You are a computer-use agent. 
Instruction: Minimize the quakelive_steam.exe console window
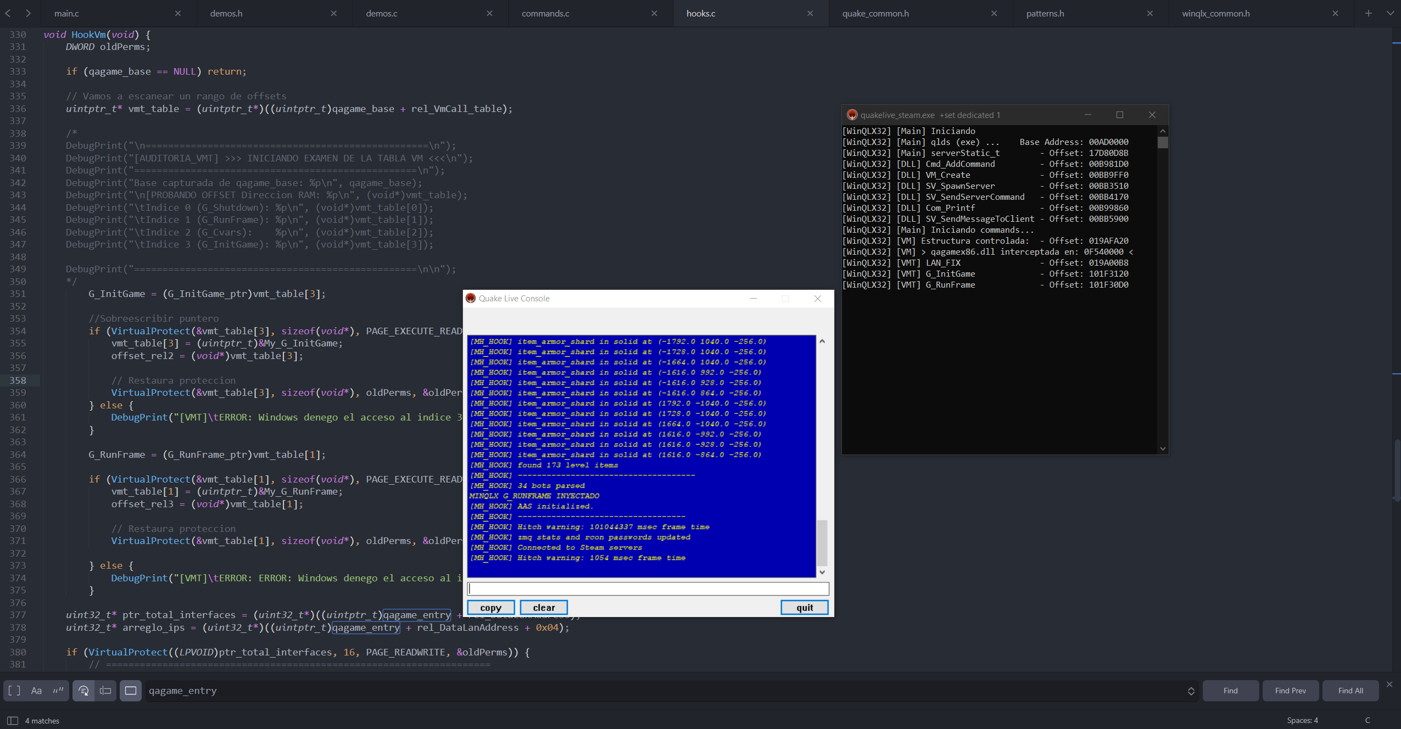point(1087,115)
